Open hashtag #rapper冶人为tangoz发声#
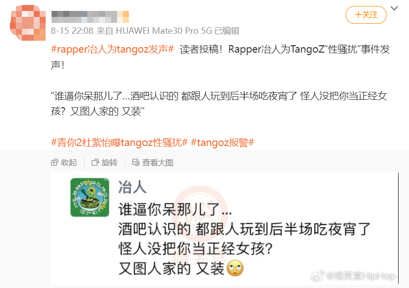409x288 pixels. coord(113,49)
